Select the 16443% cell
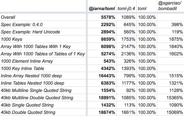The height and width of the screenshot is (116, 184). 106,76
